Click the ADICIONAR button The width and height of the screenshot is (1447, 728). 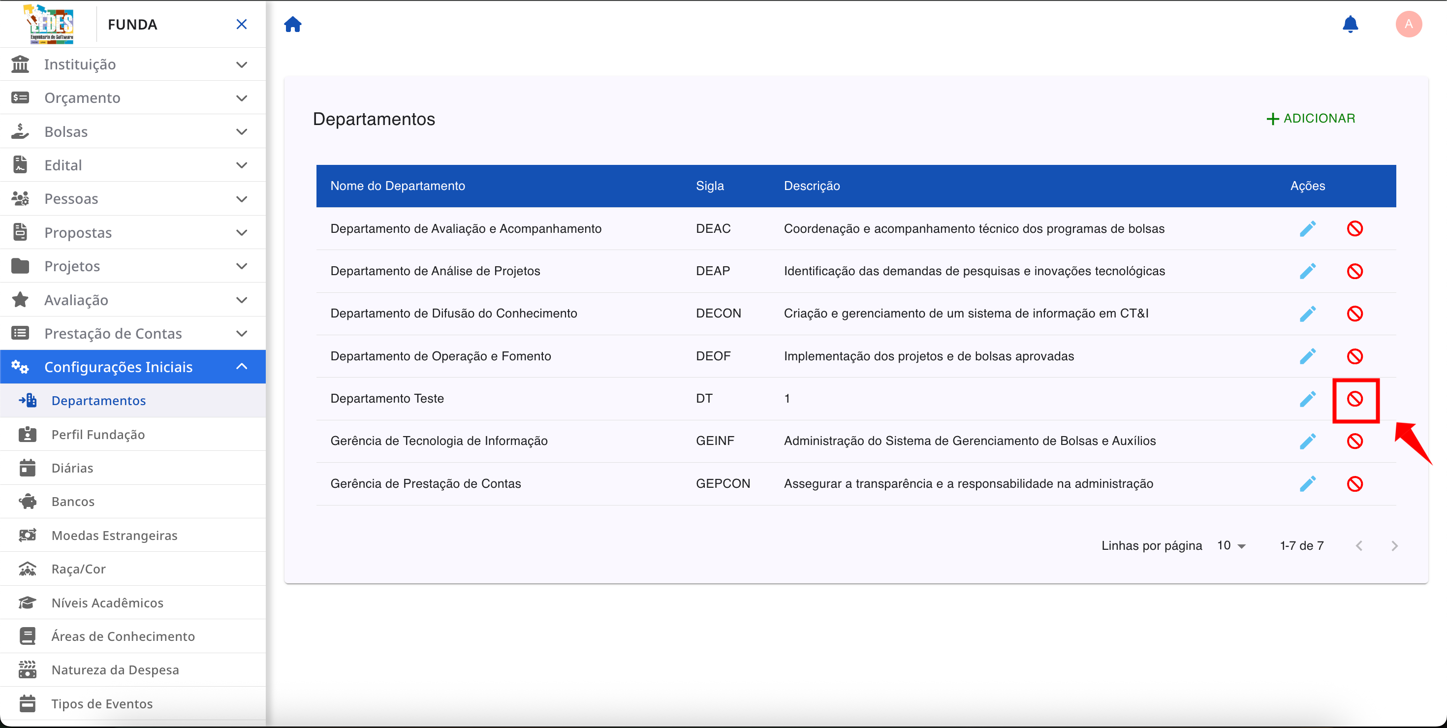click(x=1311, y=118)
